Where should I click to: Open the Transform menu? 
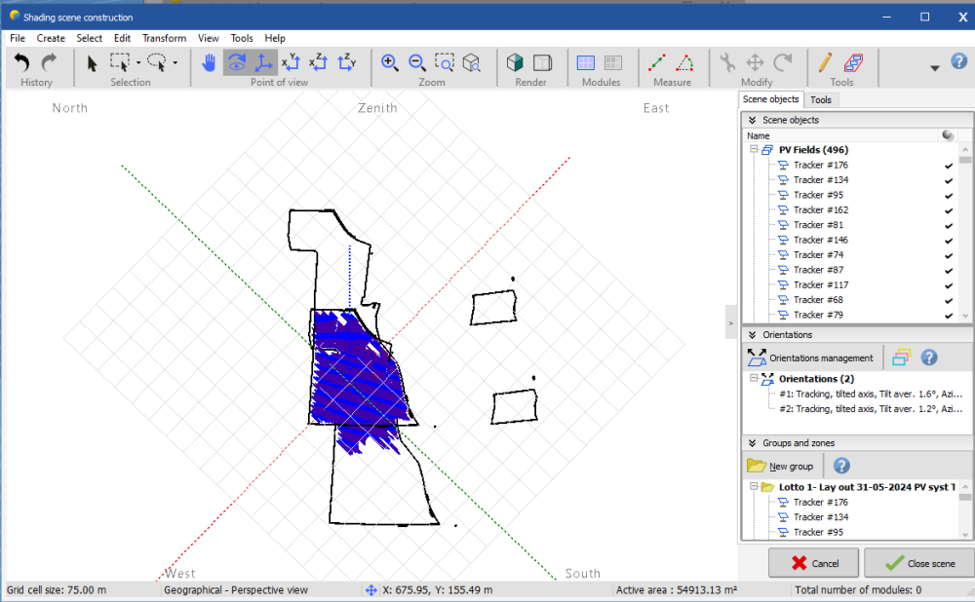point(164,38)
